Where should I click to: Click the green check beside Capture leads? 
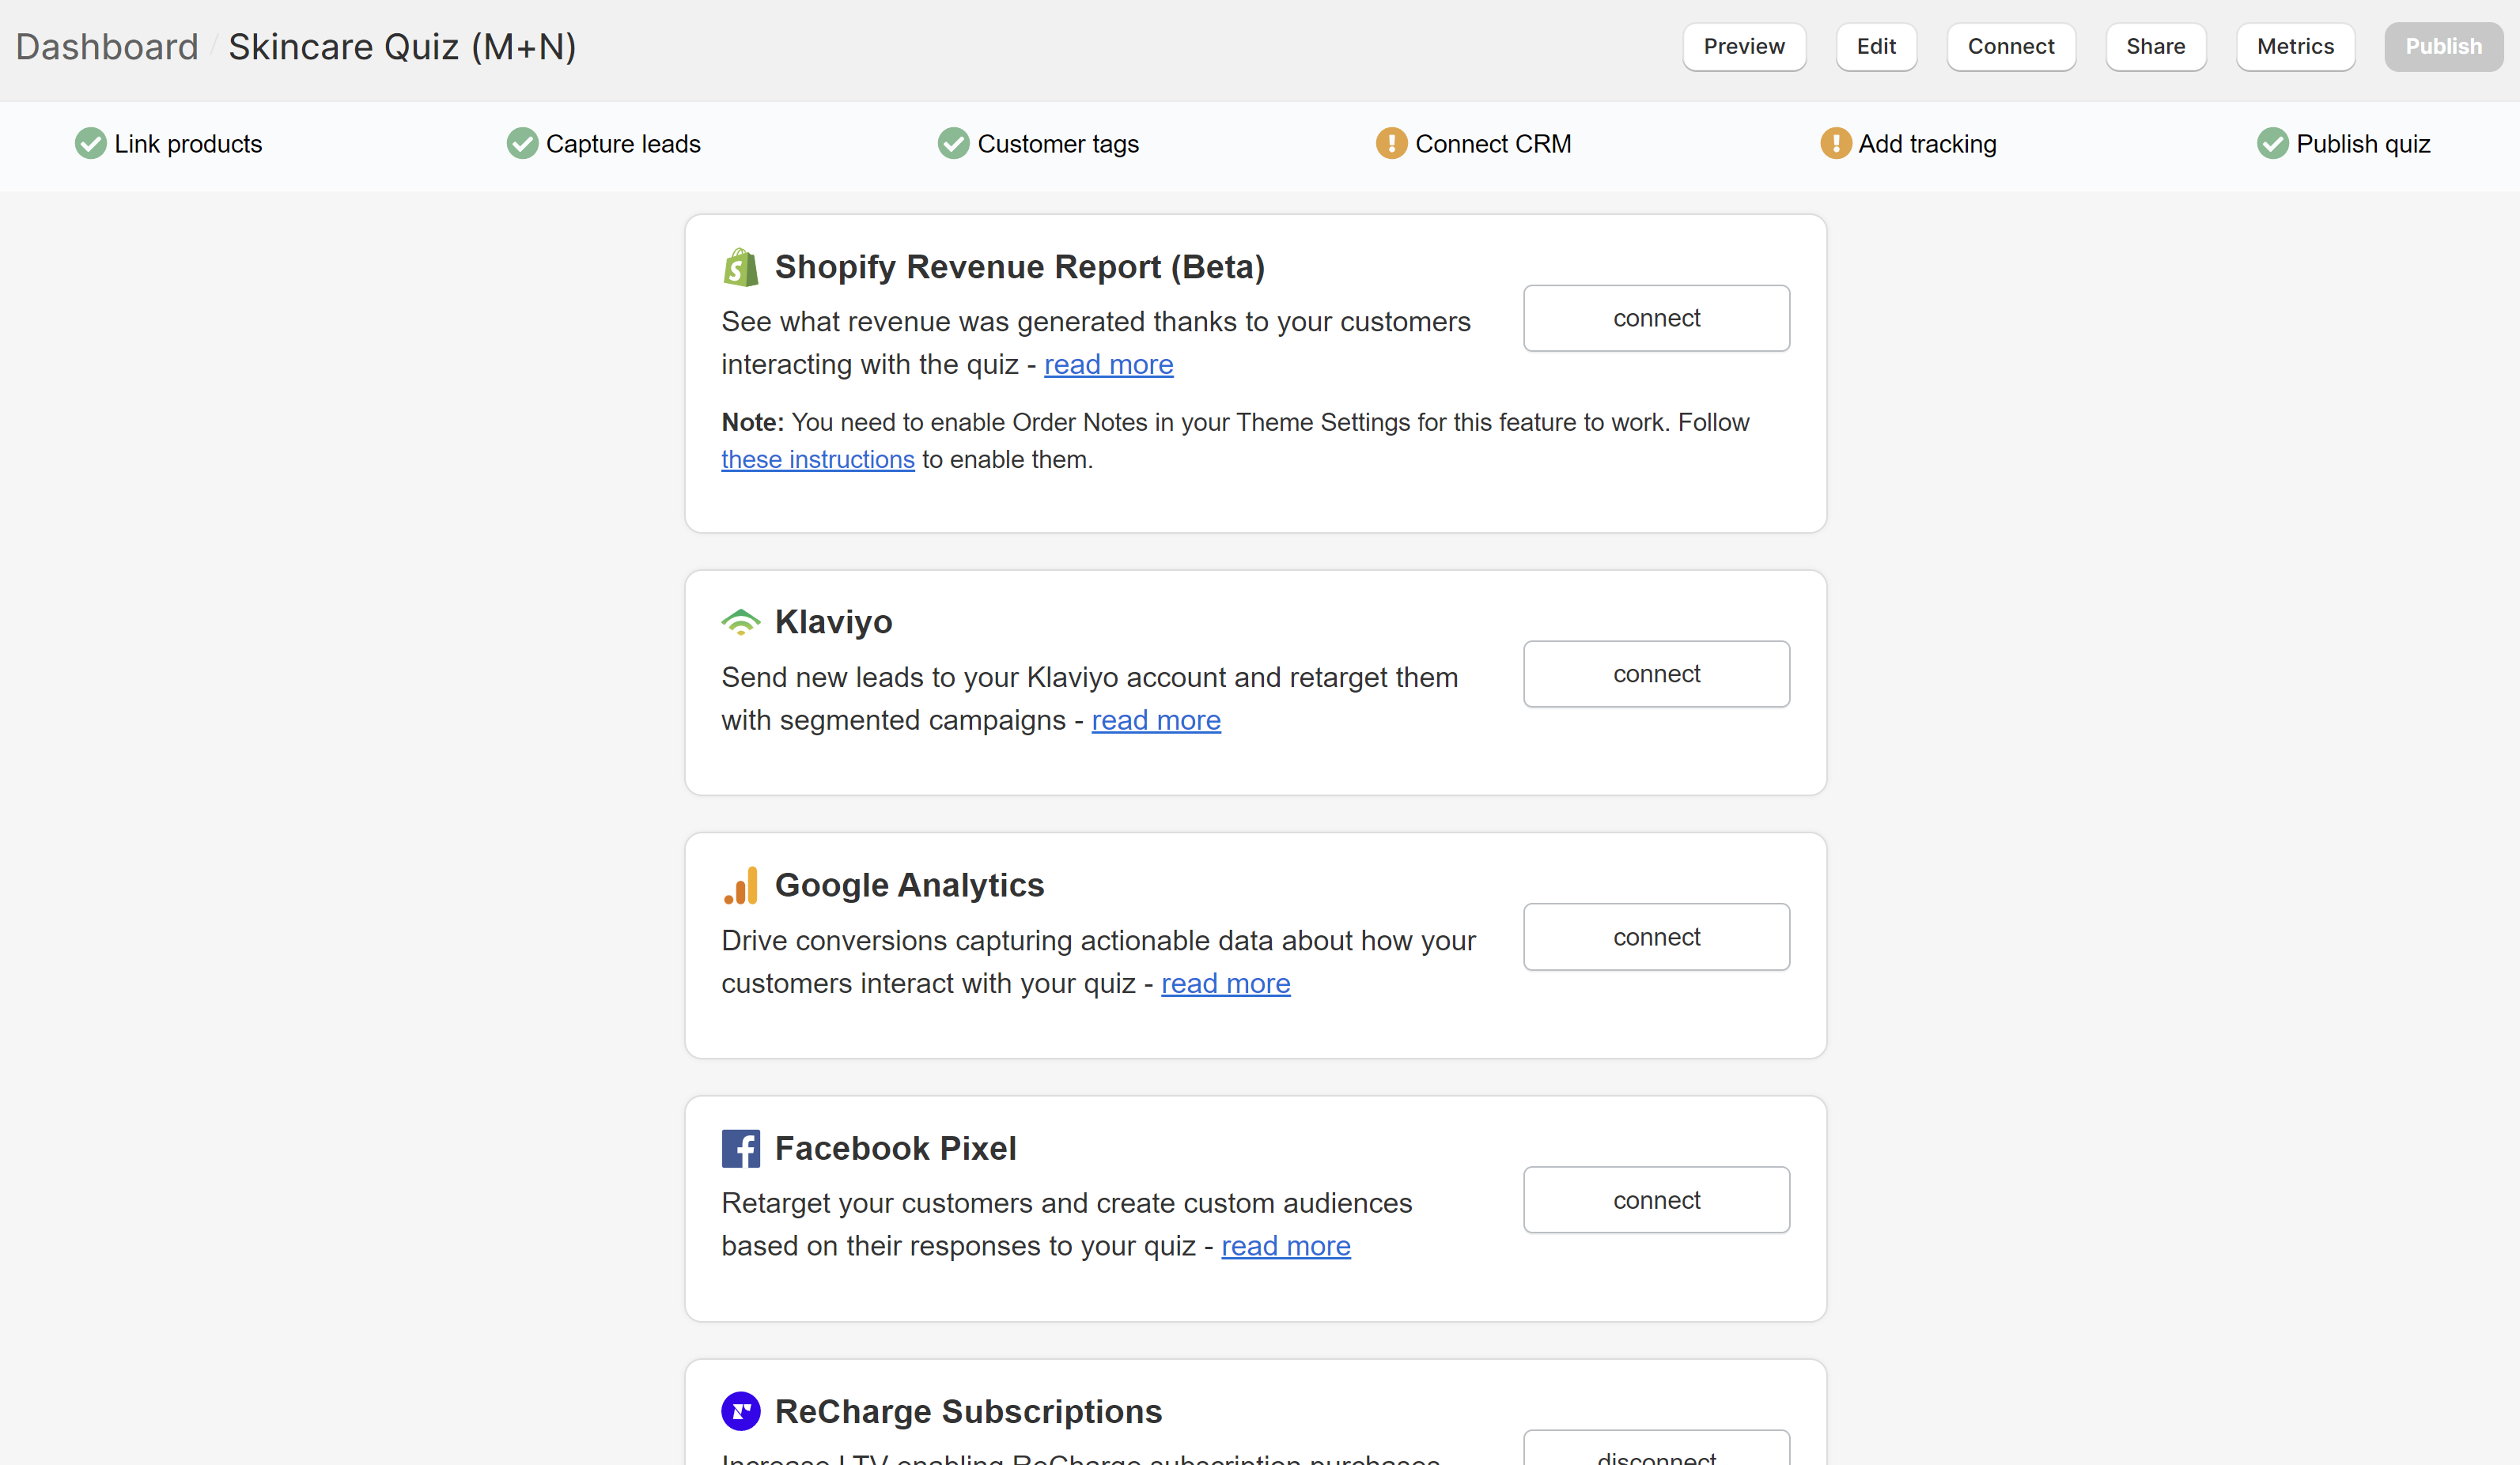click(522, 144)
